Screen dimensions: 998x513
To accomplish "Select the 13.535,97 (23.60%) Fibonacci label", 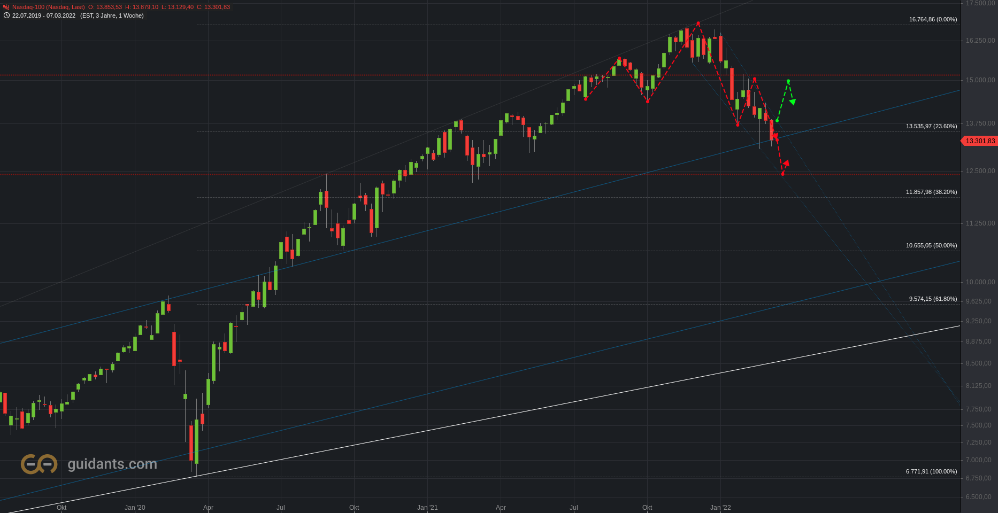I will coord(931,126).
